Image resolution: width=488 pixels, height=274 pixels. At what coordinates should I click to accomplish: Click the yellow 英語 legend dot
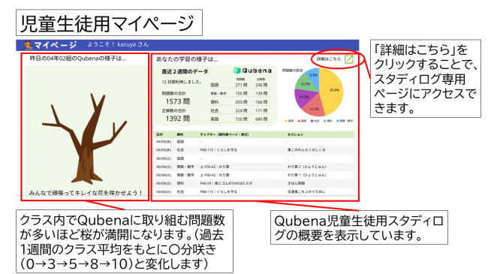[286, 121]
